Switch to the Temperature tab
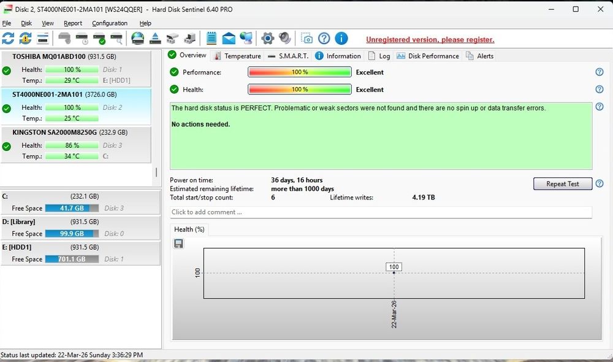Viewport: 613px width, 362px height. (238, 56)
